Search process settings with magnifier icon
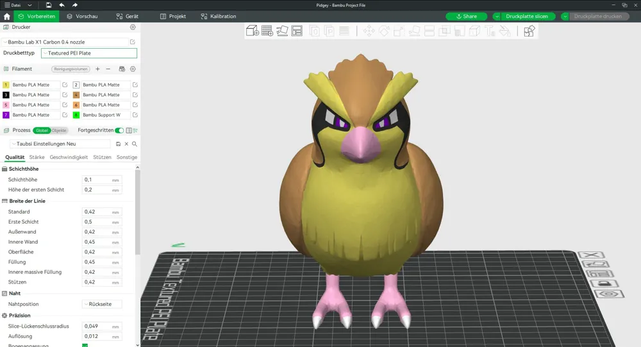 pyautogui.click(x=135, y=144)
